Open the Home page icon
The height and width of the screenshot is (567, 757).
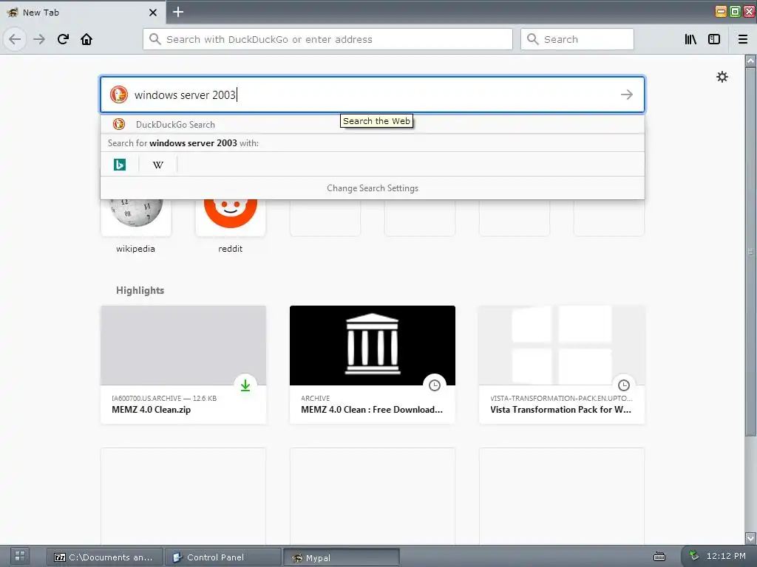86,39
